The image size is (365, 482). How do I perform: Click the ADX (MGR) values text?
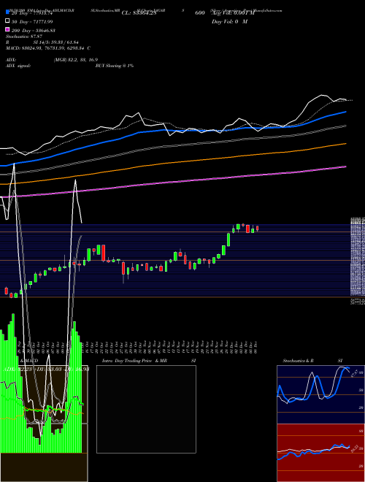(76, 60)
